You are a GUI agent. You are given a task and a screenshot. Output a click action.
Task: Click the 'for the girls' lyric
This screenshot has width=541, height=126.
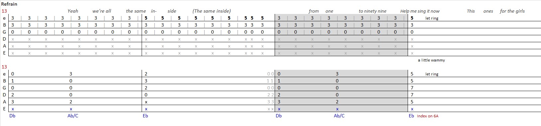coord(512,11)
